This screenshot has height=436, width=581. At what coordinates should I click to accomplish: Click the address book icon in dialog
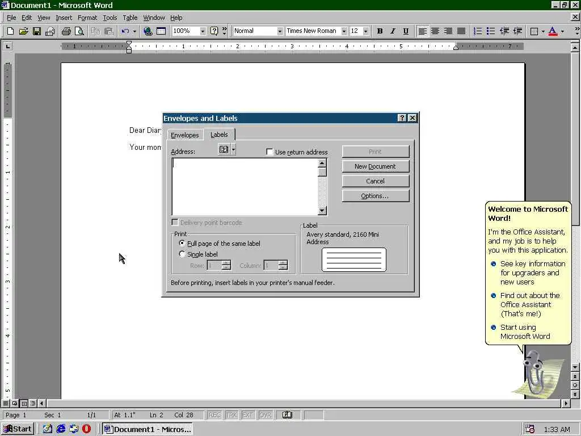point(224,149)
